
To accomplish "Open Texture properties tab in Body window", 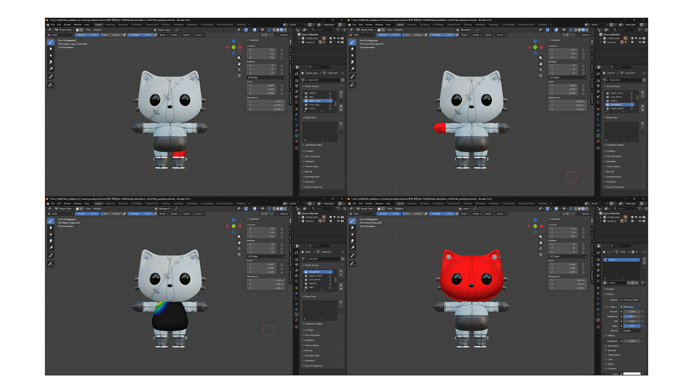I will click(x=297, y=327).
